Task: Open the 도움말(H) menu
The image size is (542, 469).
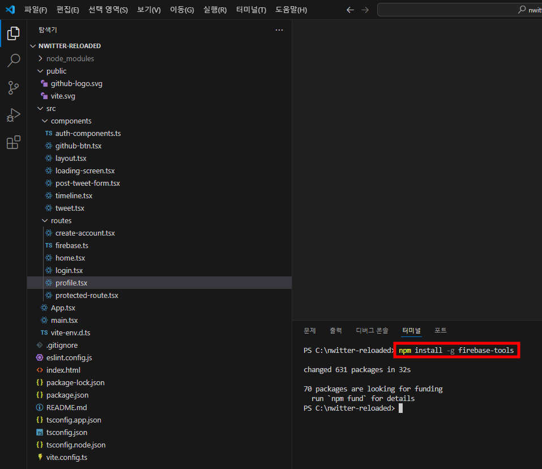Action: pos(291,10)
